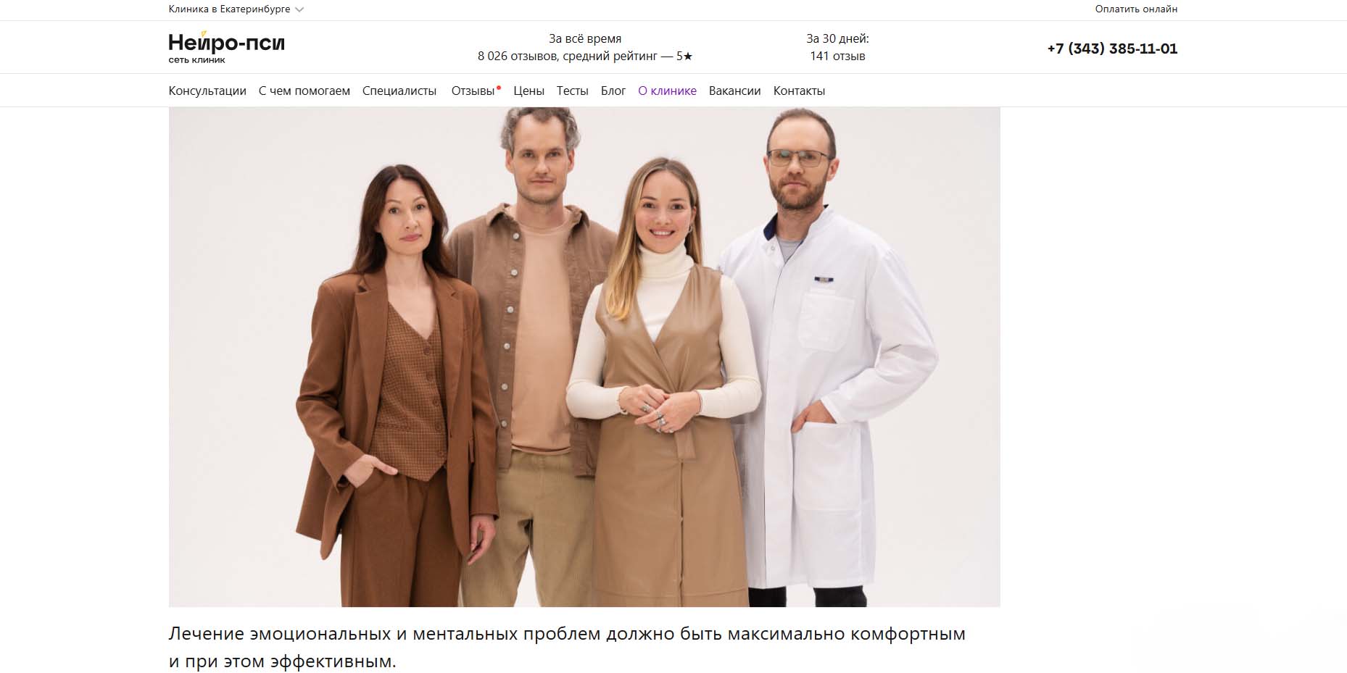
Task: Go to the Вакансии page
Action: 734,91
